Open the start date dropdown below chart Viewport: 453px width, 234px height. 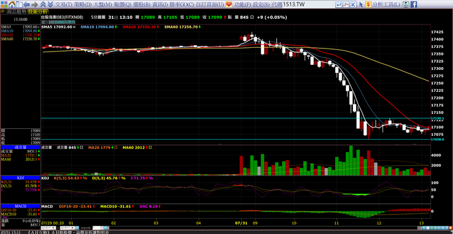click(x=48, y=228)
